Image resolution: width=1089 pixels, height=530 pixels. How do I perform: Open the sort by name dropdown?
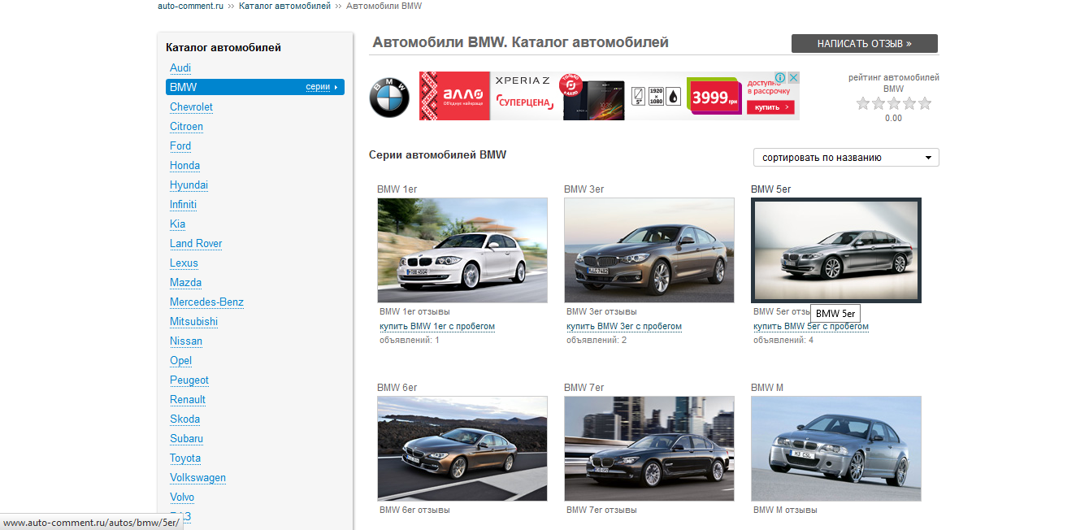pyautogui.click(x=846, y=158)
